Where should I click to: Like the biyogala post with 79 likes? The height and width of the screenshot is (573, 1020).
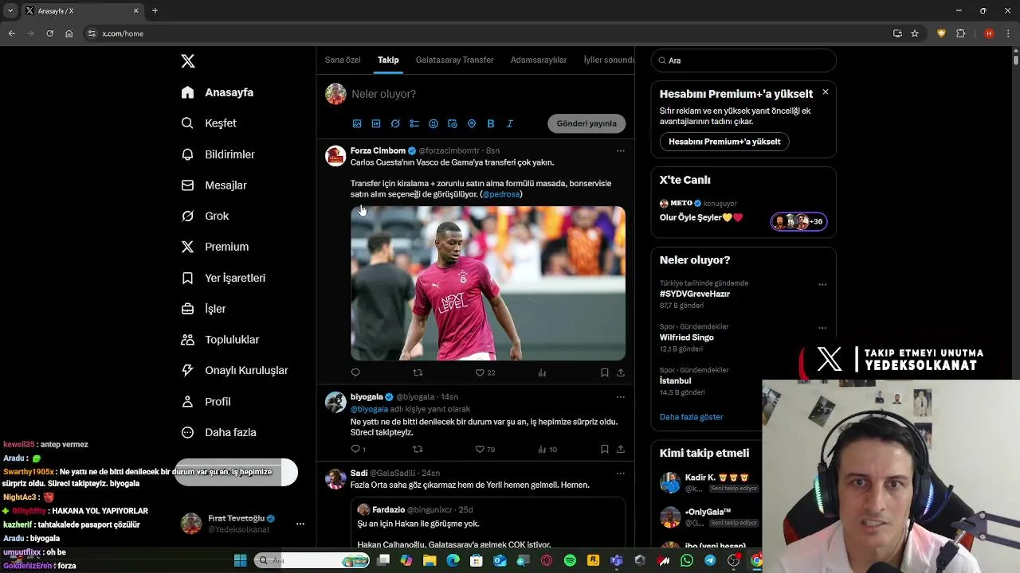pos(485,449)
